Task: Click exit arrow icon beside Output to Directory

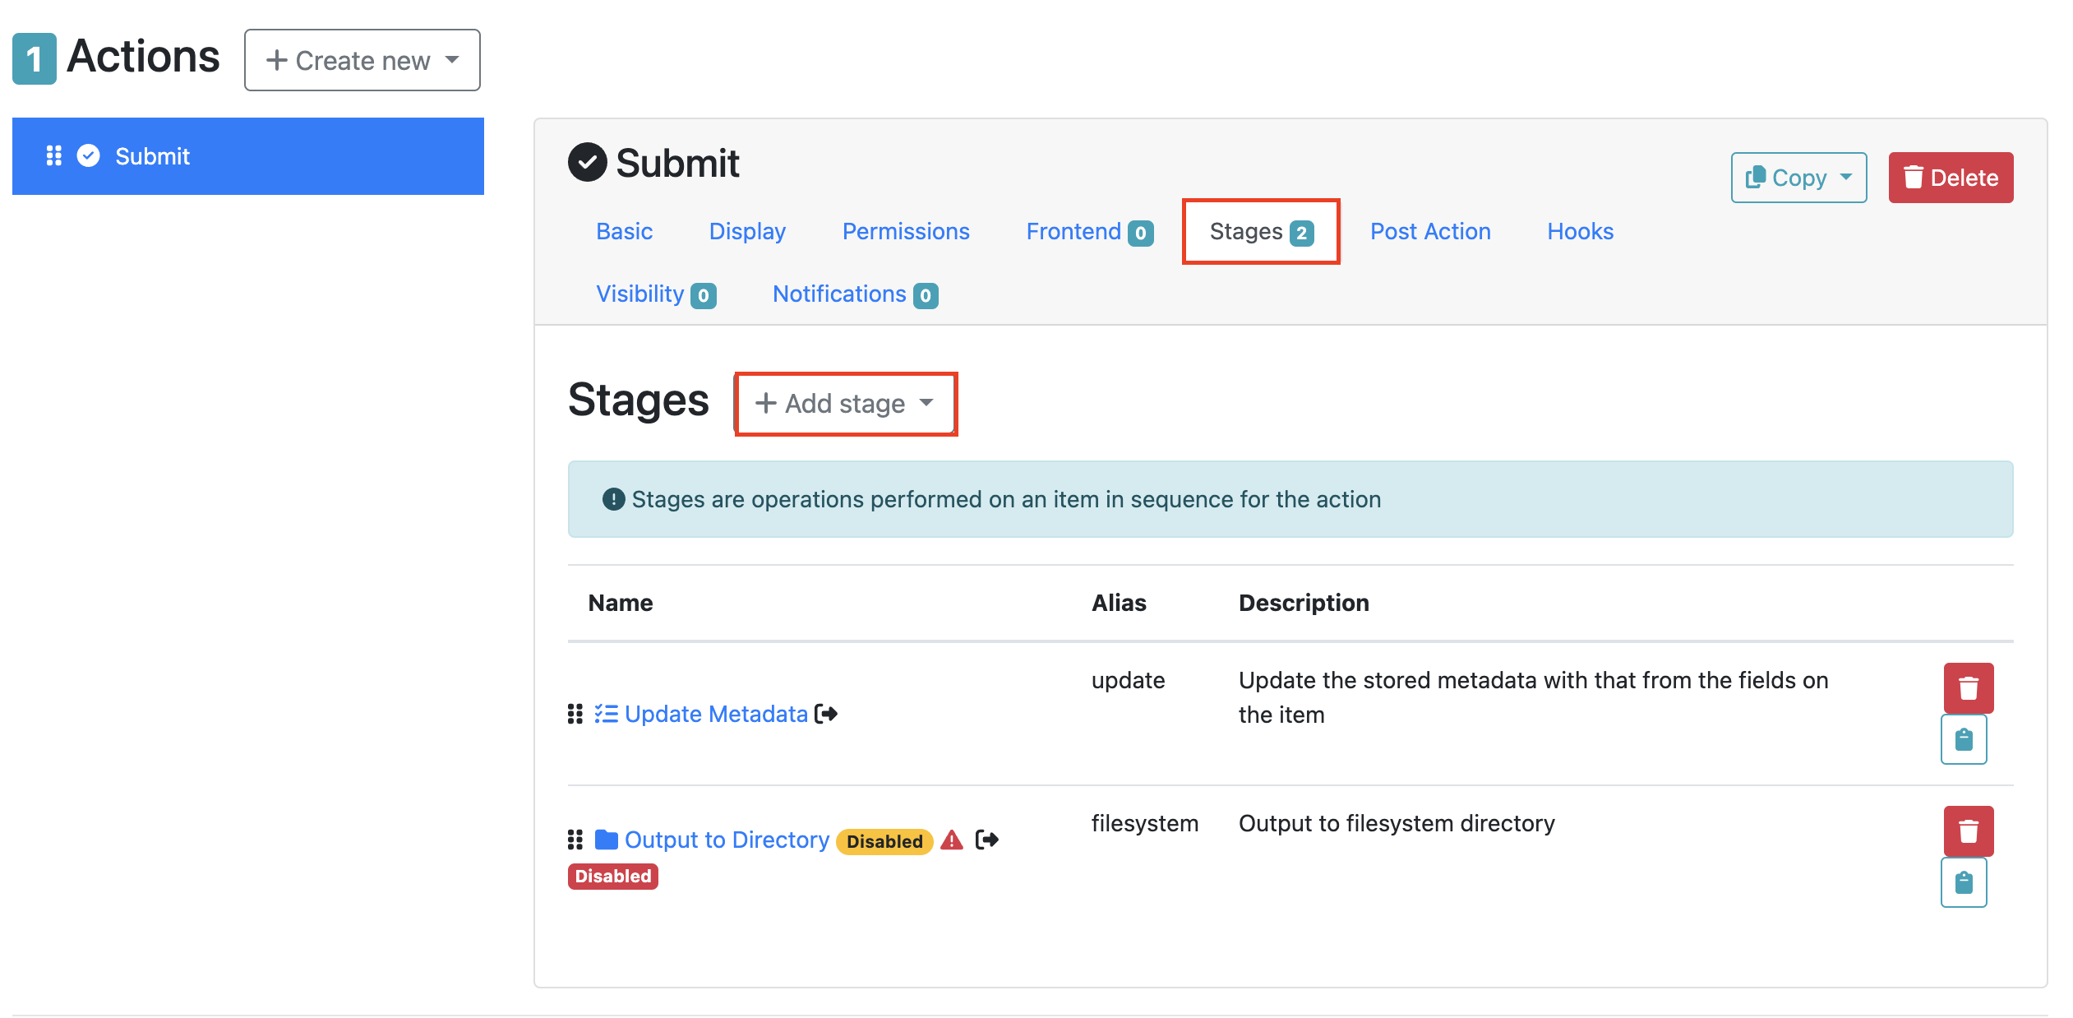Action: [x=986, y=840]
